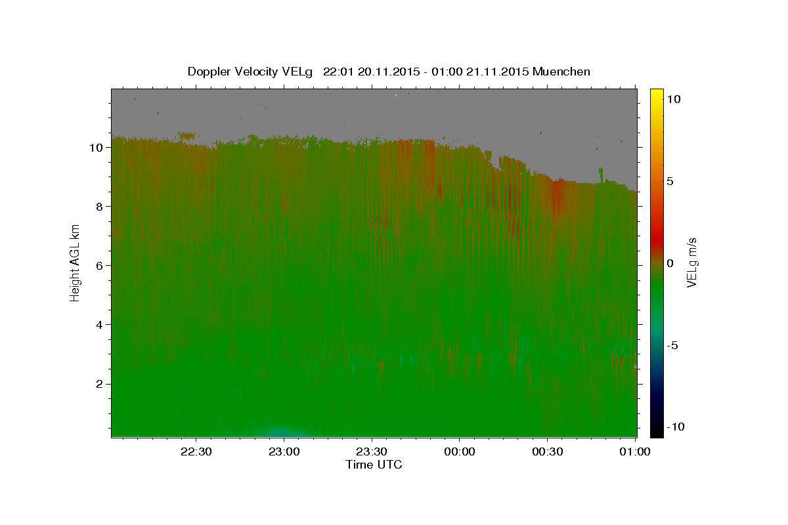This screenshot has width=788, height=525.
Task: Click the height label '2' on y-axis
Action: [99, 384]
